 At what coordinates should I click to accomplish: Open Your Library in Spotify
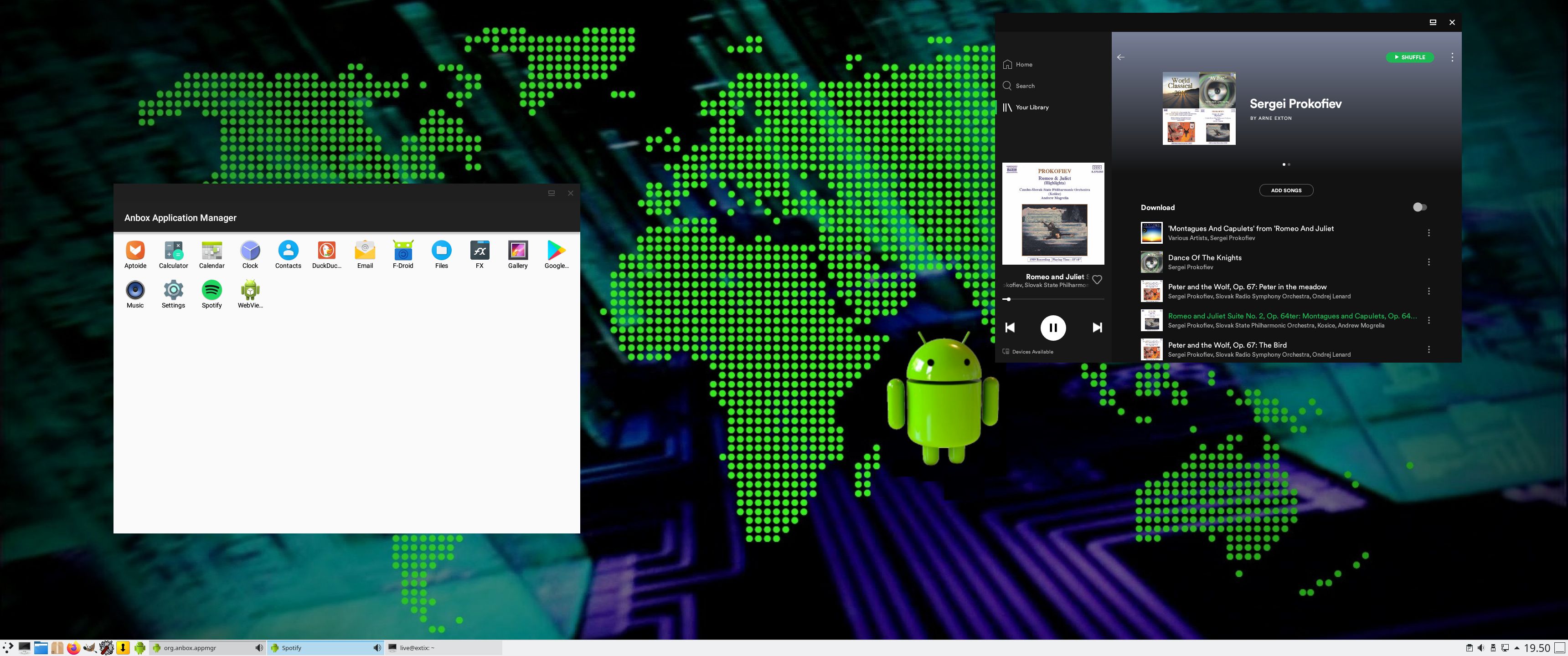click(x=1026, y=107)
